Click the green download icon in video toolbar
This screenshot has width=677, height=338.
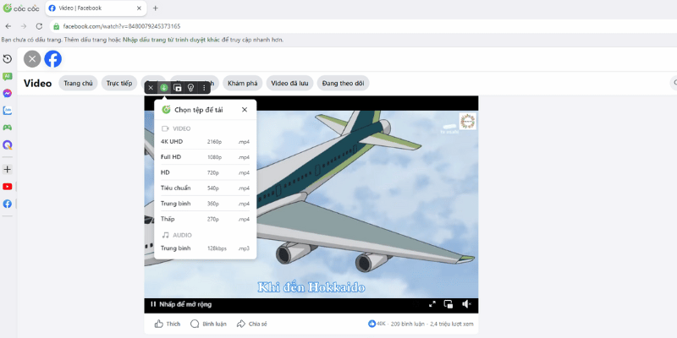(163, 88)
